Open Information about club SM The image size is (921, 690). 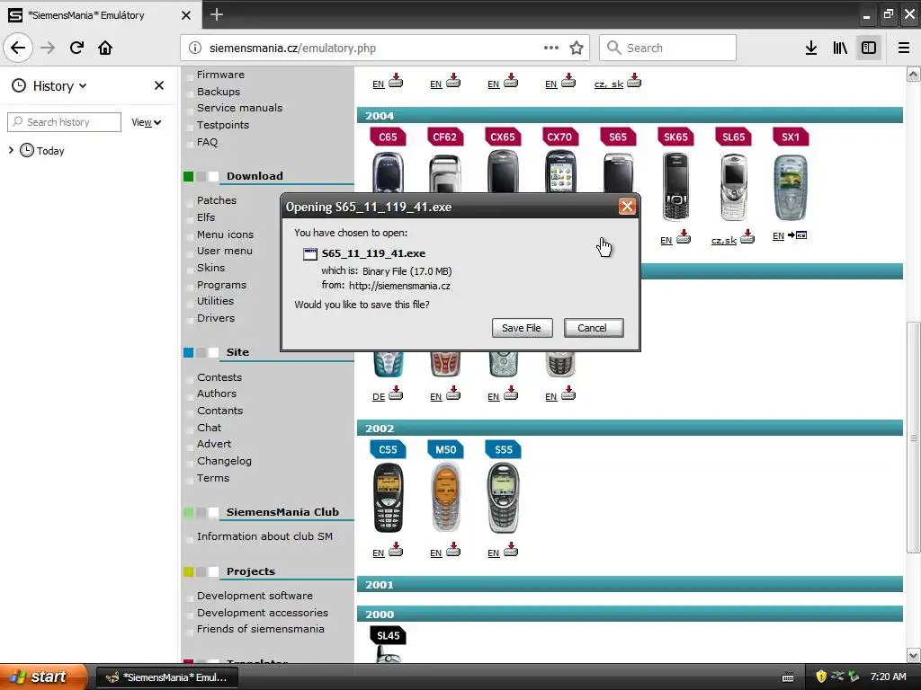[264, 536]
